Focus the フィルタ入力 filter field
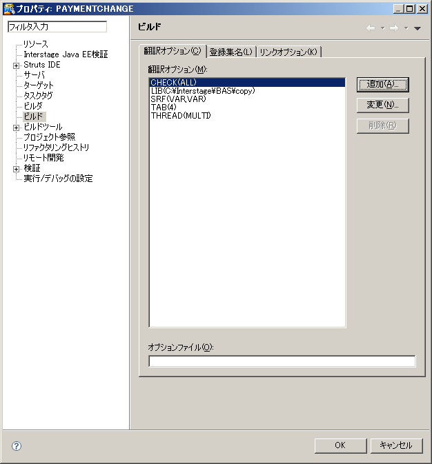This screenshot has width=432, height=464. click(57, 27)
